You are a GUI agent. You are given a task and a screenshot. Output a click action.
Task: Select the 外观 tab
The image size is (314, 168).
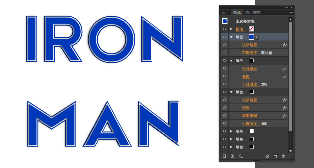click(237, 12)
